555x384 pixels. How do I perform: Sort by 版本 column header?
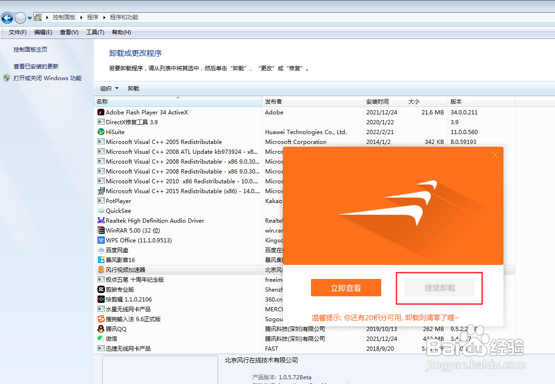coord(481,101)
